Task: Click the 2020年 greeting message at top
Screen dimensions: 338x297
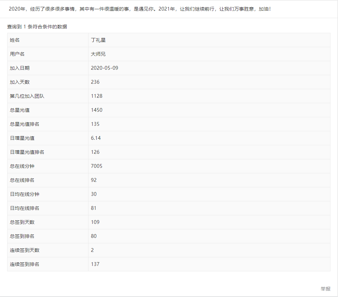Action: [x=140, y=9]
